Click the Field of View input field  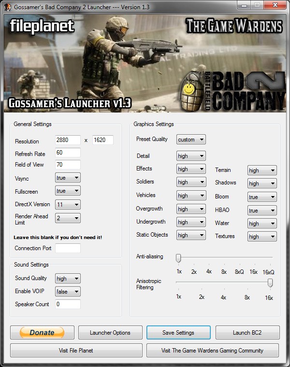point(68,165)
